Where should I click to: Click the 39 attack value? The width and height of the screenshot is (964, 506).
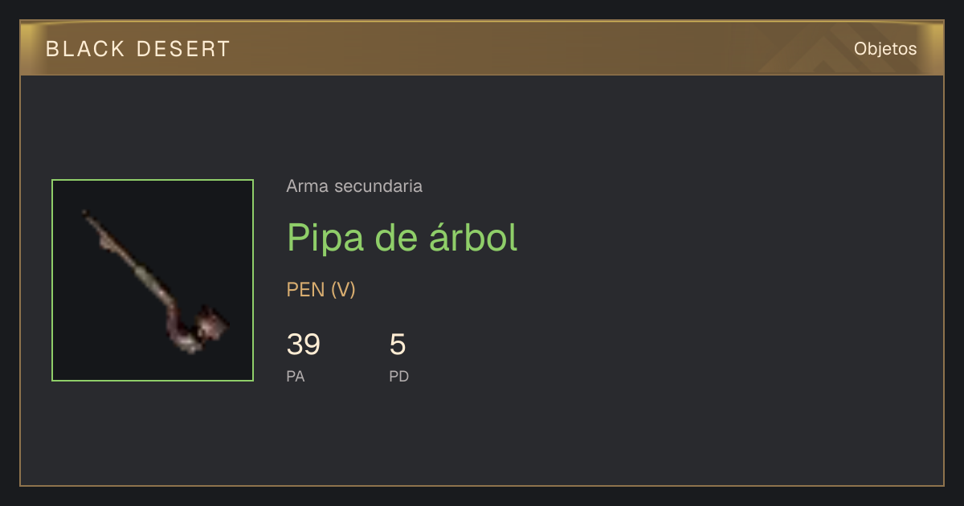click(304, 345)
